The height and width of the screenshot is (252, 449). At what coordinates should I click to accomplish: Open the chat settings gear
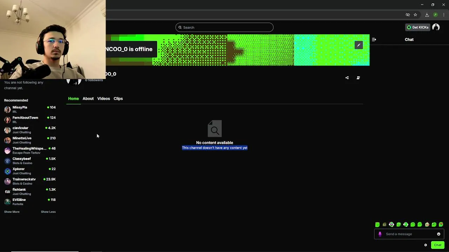(425, 245)
